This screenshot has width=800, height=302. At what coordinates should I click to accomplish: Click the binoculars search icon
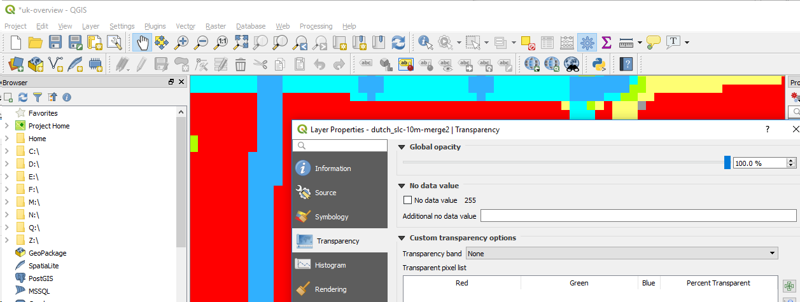tap(572, 64)
